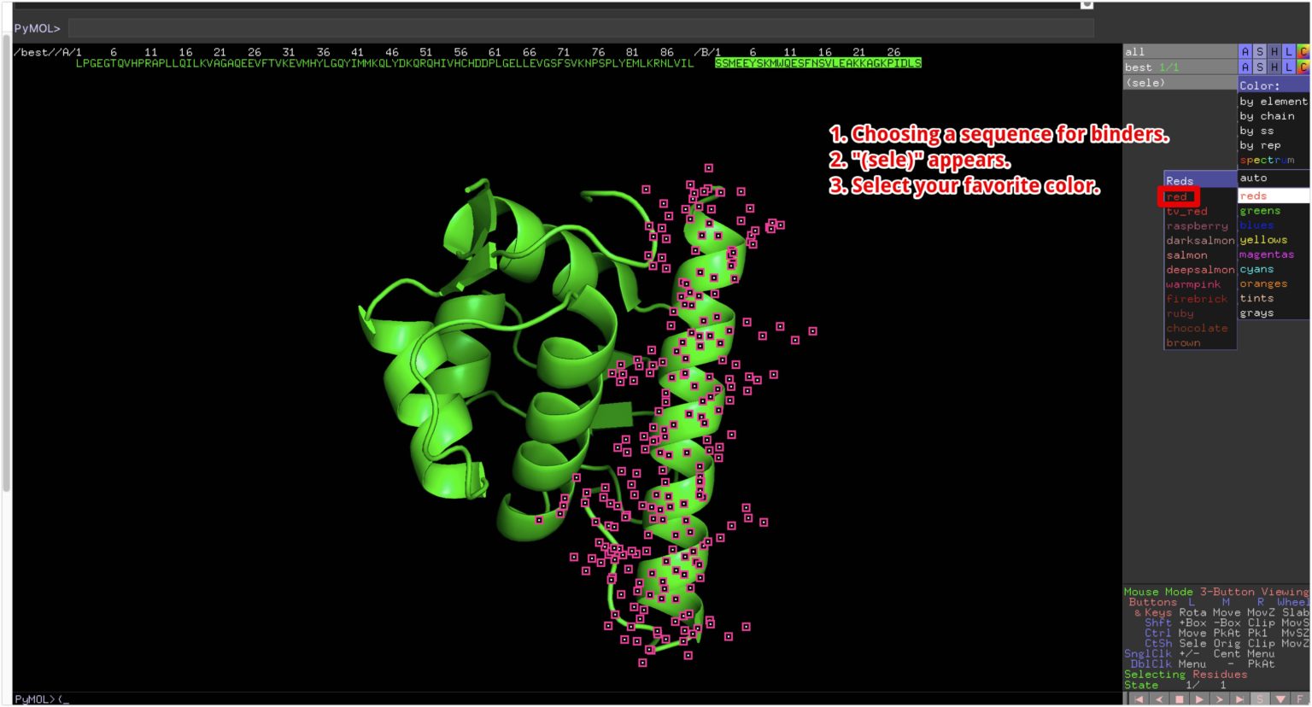Open Hide menu for 'all' row
Image resolution: width=1312 pixels, height=707 pixels.
(1274, 52)
